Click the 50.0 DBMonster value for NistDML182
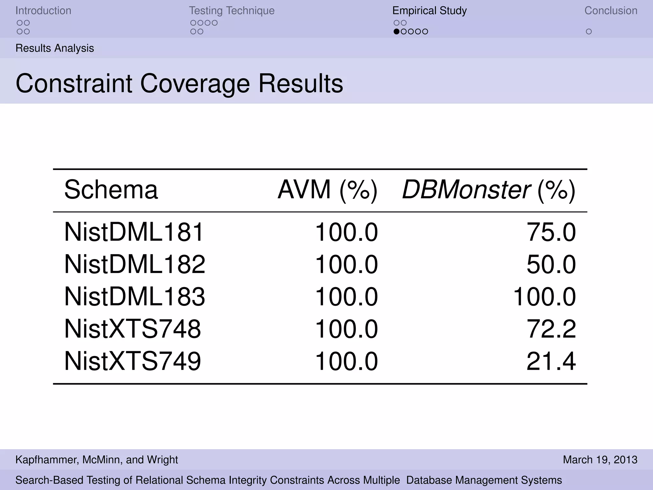The image size is (653, 490). 551,264
